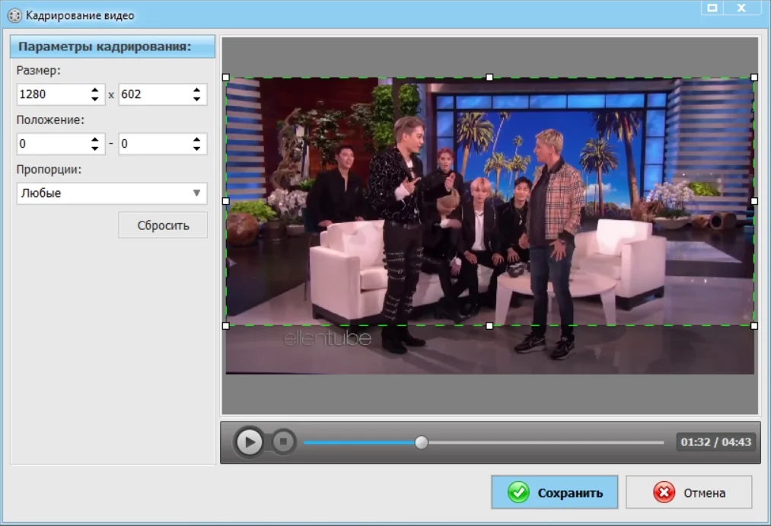Increase second position value with up arrow
This screenshot has height=526, width=771.
pos(196,139)
